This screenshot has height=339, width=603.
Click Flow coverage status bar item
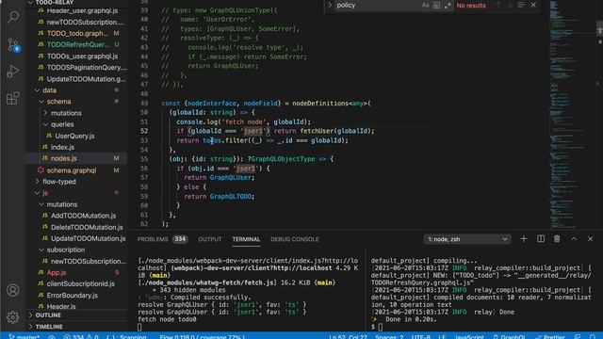click(202, 336)
